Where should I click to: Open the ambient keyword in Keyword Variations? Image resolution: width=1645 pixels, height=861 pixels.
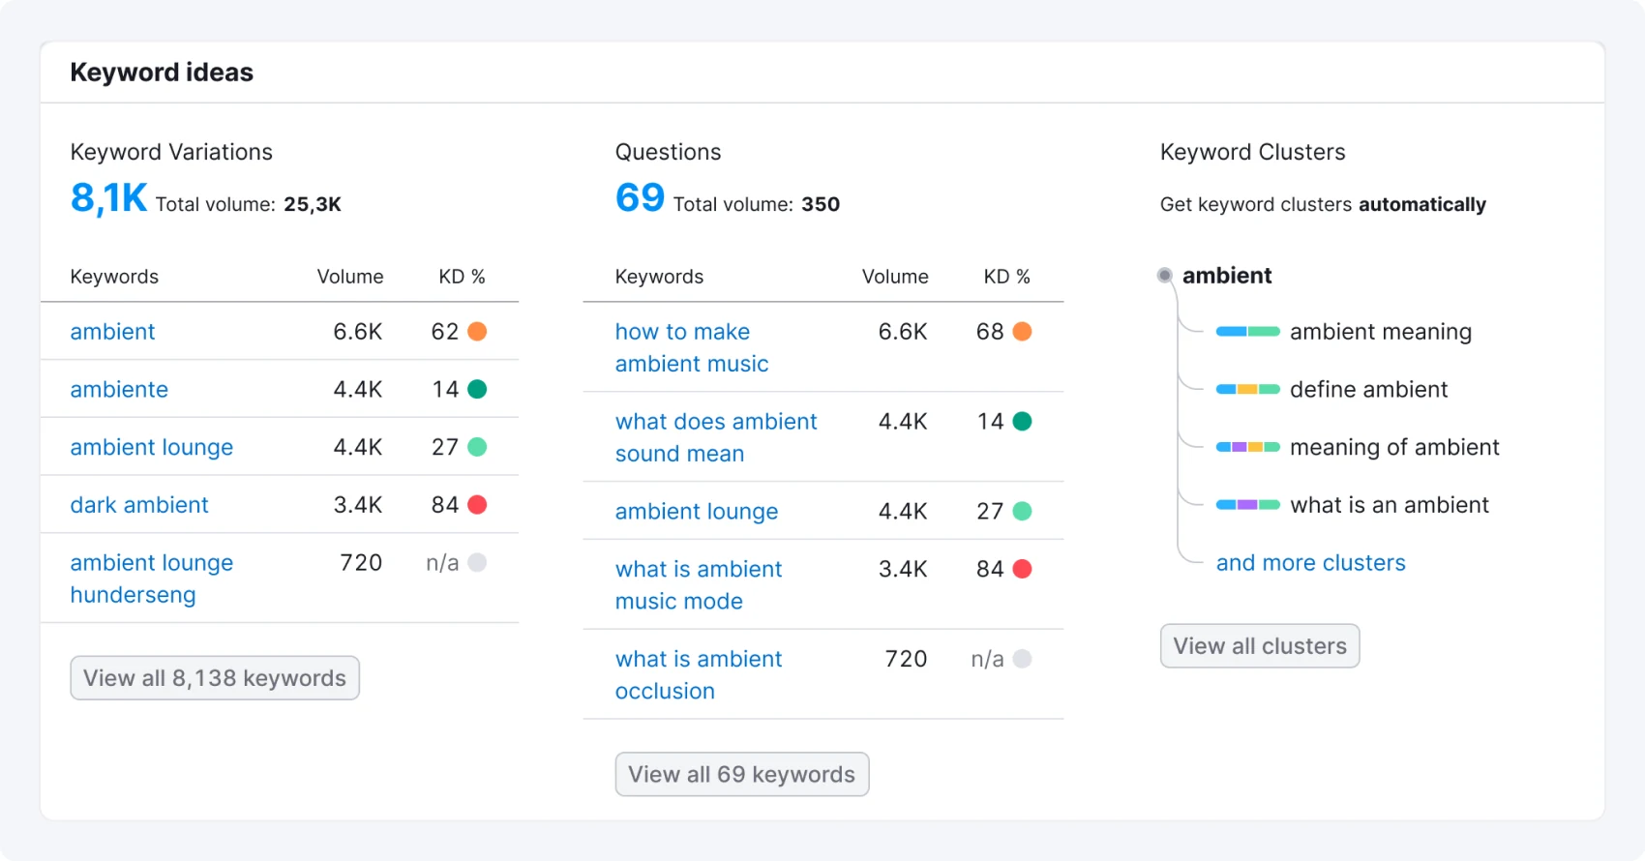(x=112, y=332)
